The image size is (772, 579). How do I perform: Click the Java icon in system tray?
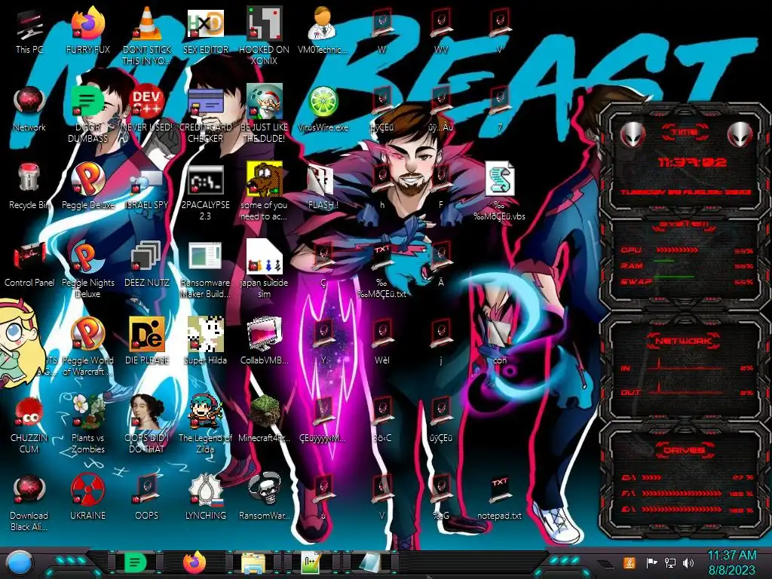click(629, 562)
